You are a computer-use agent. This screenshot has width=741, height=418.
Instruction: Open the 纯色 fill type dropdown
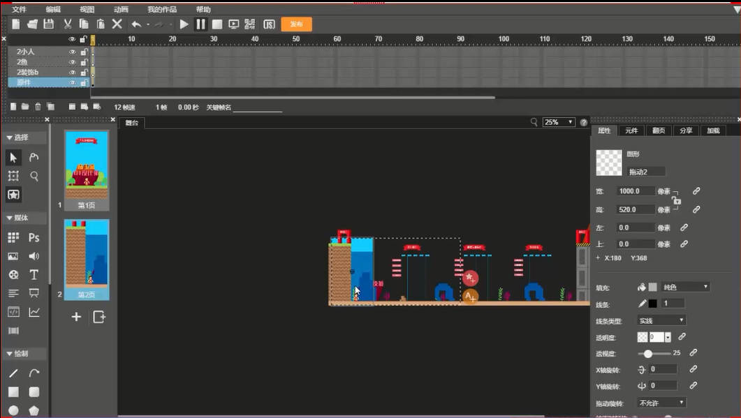(685, 287)
